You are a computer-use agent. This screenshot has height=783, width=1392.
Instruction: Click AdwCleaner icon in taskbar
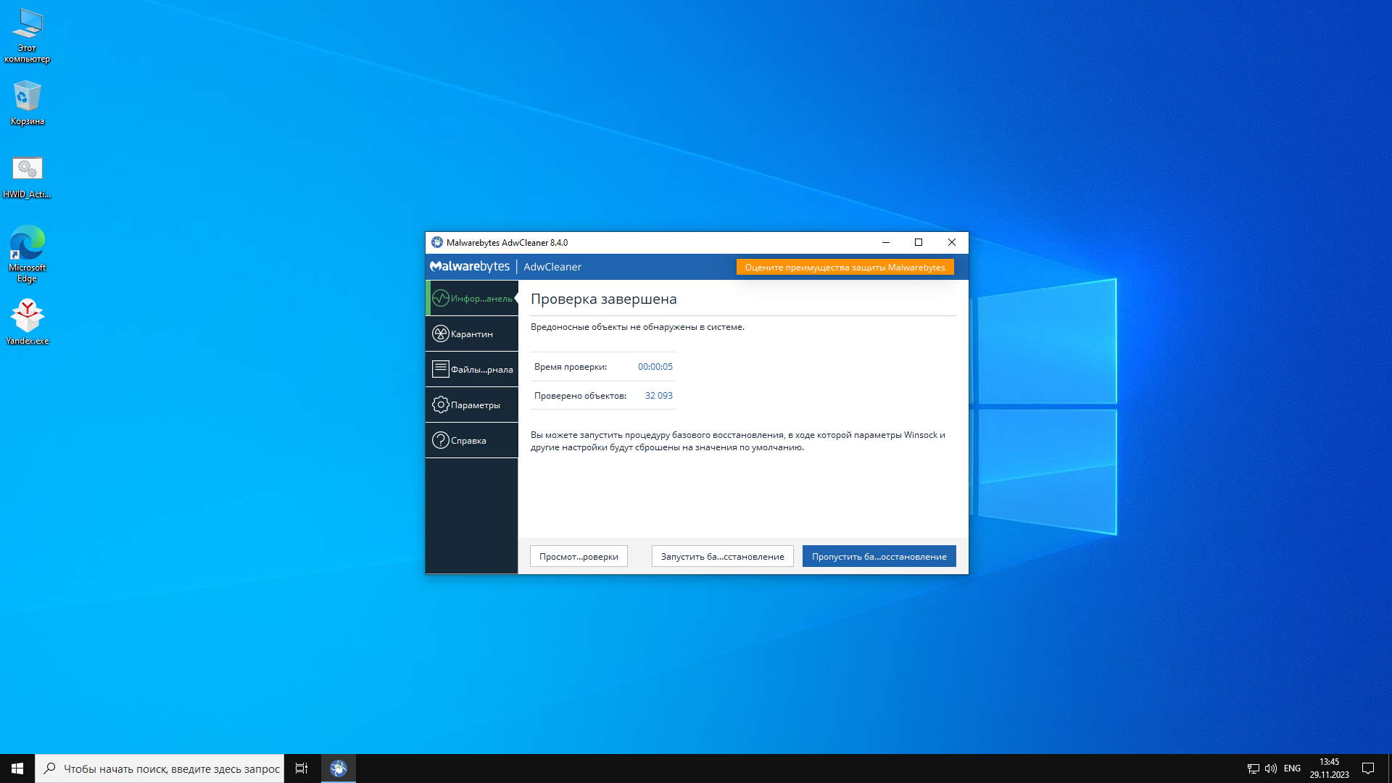339,768
